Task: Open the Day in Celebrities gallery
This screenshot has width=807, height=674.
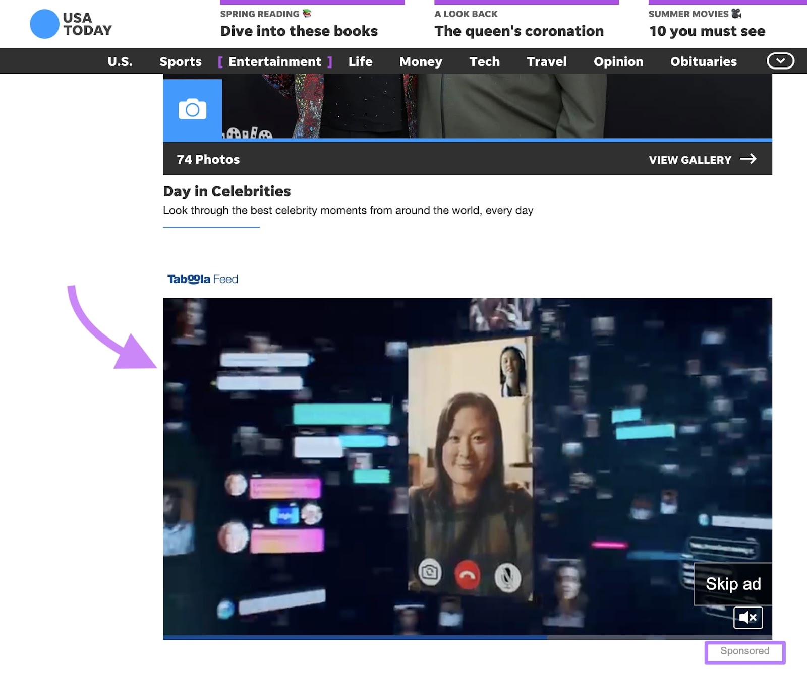Action: point(226,191)
